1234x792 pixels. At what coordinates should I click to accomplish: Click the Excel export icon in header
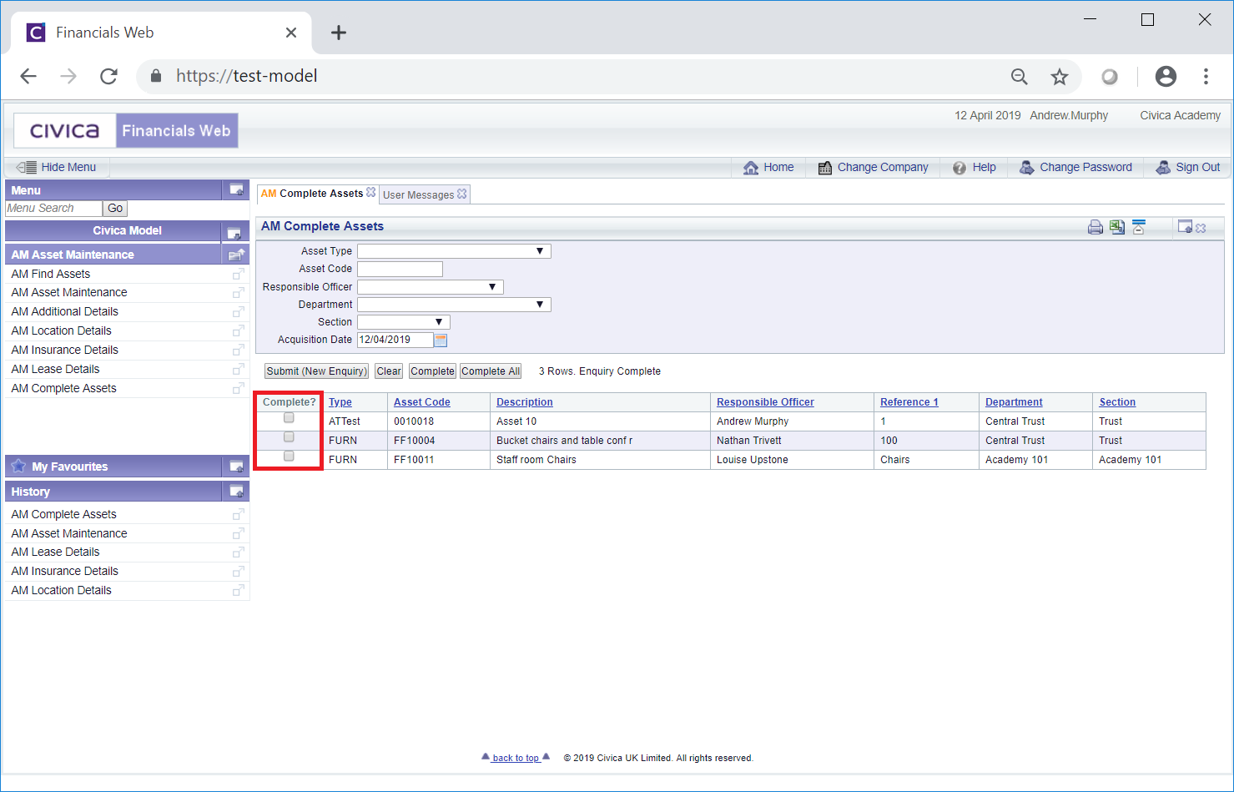coord(1117,227)
